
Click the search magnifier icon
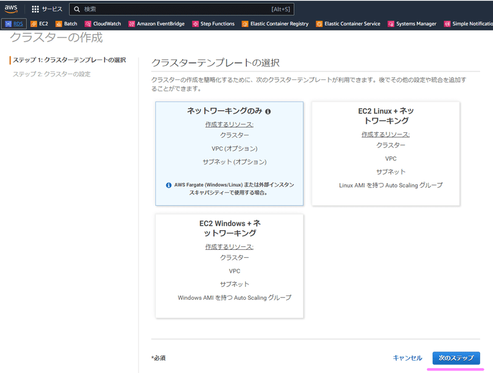tap(76, 9)
